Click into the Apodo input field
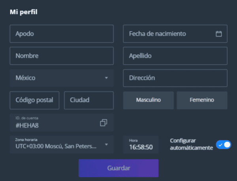This screenshot has width=237, height=181. tap(62, 34)
